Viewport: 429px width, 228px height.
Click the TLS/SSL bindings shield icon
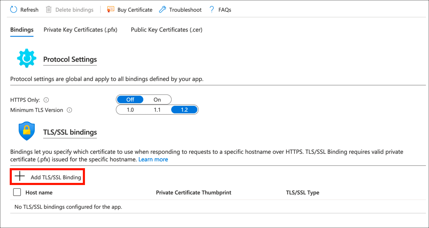click(x=26, y=131)
